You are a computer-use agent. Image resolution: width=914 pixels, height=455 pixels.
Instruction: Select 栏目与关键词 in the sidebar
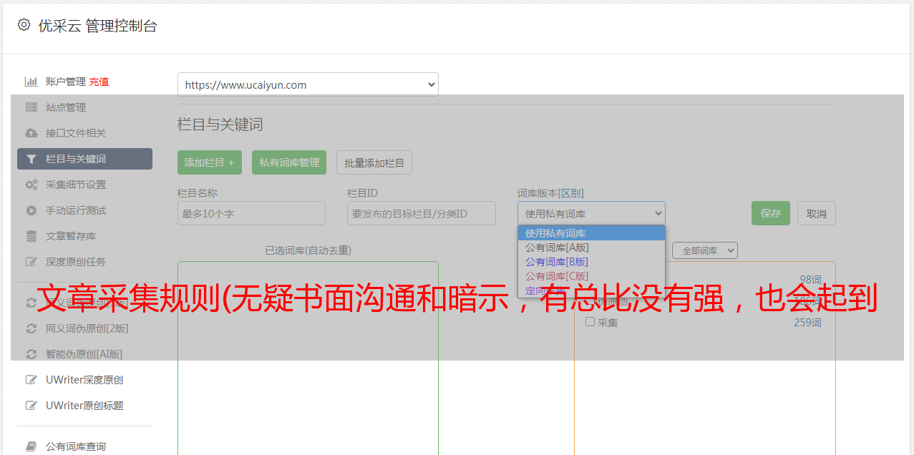point(84,159)
